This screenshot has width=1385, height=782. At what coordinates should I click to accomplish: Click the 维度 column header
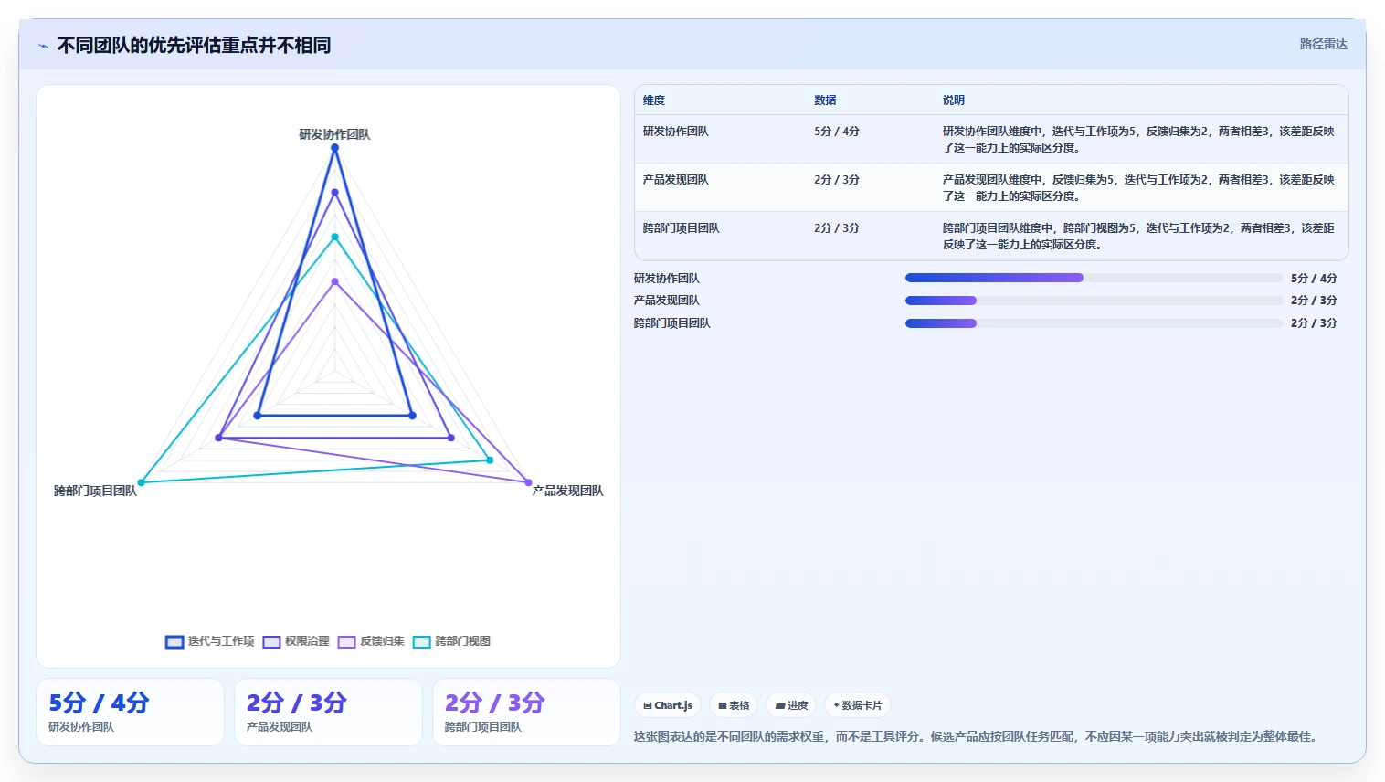click(654, 100)
